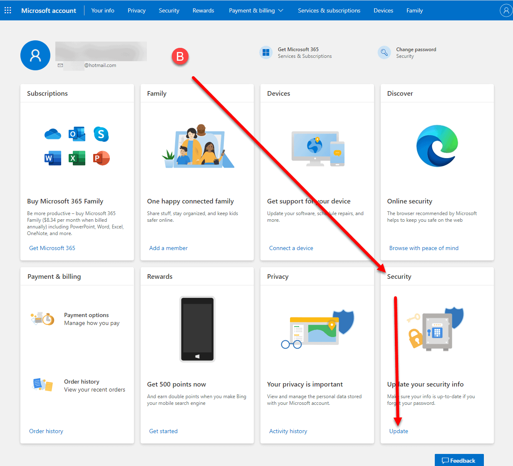Click the Privacy card heading
This screenshot has width=513, height=466.
tap(278, 276)
